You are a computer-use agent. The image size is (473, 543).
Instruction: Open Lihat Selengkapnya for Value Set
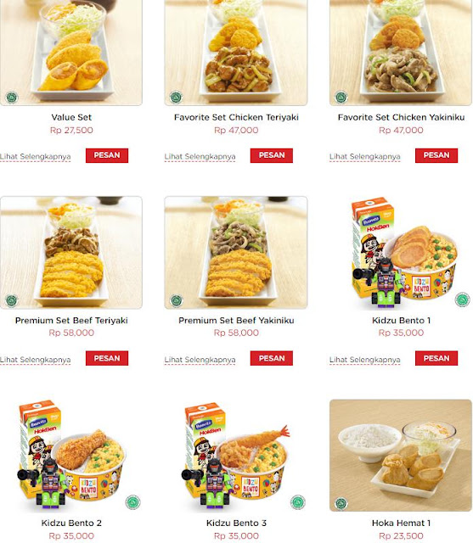point(35,156)
